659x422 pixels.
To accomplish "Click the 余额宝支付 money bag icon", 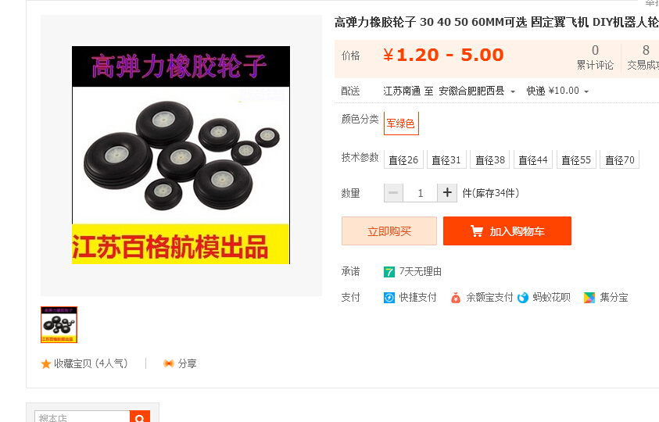I will [456, 298].
